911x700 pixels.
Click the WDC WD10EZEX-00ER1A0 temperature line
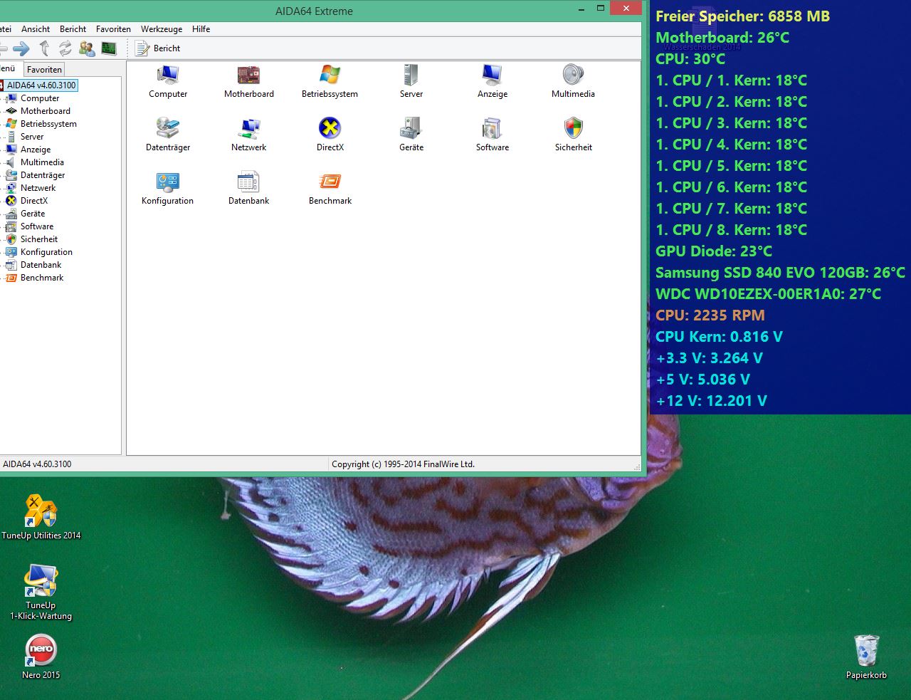(768, 294)
